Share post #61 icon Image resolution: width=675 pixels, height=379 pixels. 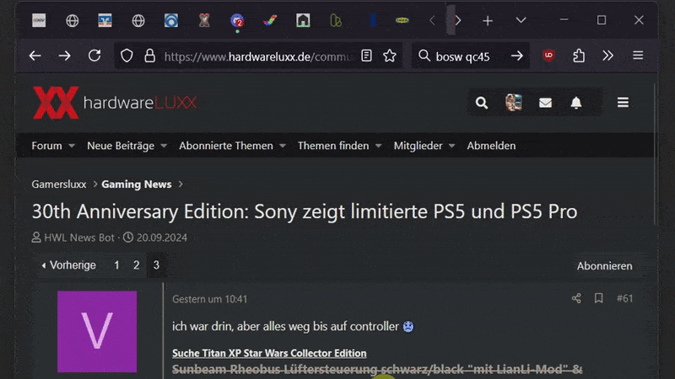click(x=576, y=298)
